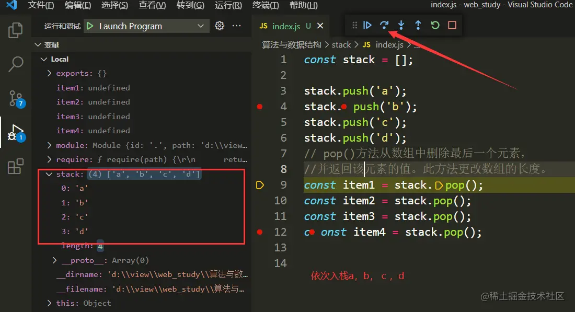Viewport: 575px width, 312px height.
Task: Open the 帮助(H) menu
Action: [304, 5]
